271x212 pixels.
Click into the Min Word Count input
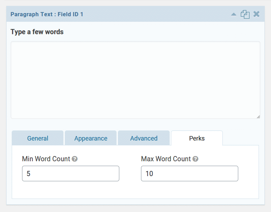point(71,174)
